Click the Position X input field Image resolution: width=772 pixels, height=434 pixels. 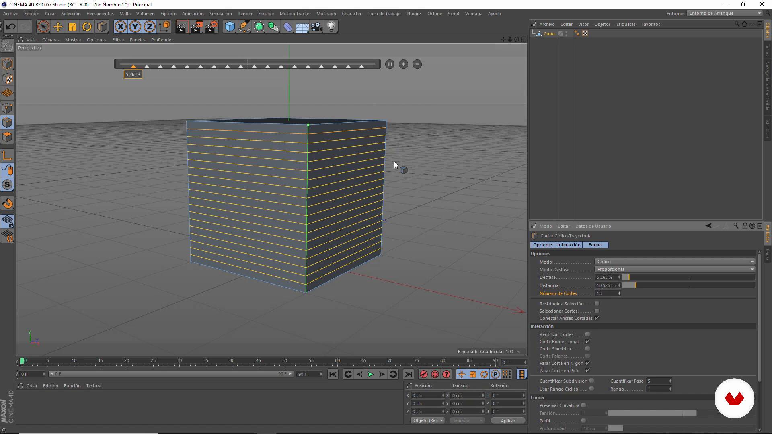point(426,395)
